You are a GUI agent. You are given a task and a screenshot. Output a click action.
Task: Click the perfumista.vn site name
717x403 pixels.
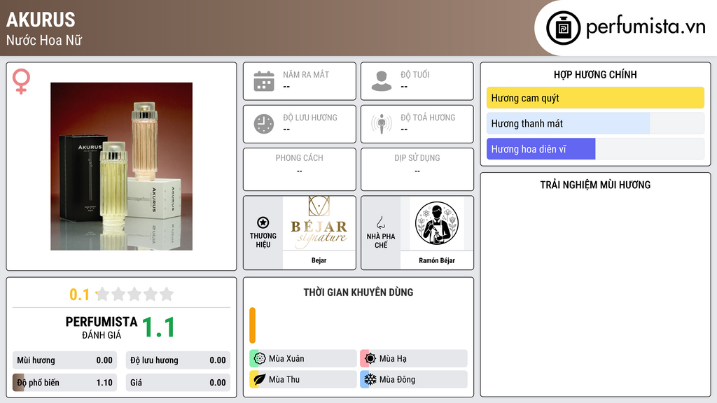pos(646,27)
